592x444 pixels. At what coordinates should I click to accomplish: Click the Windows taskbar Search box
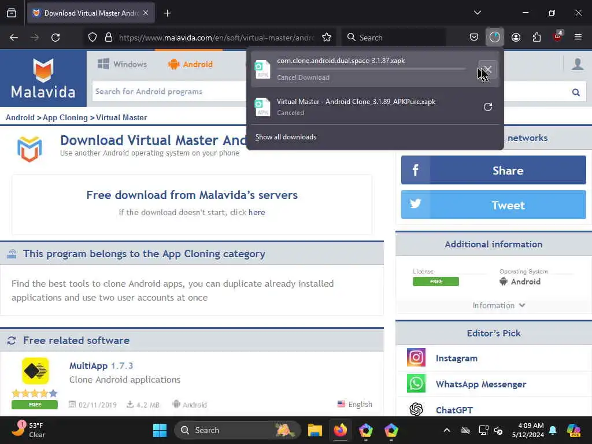click(237, 430)
